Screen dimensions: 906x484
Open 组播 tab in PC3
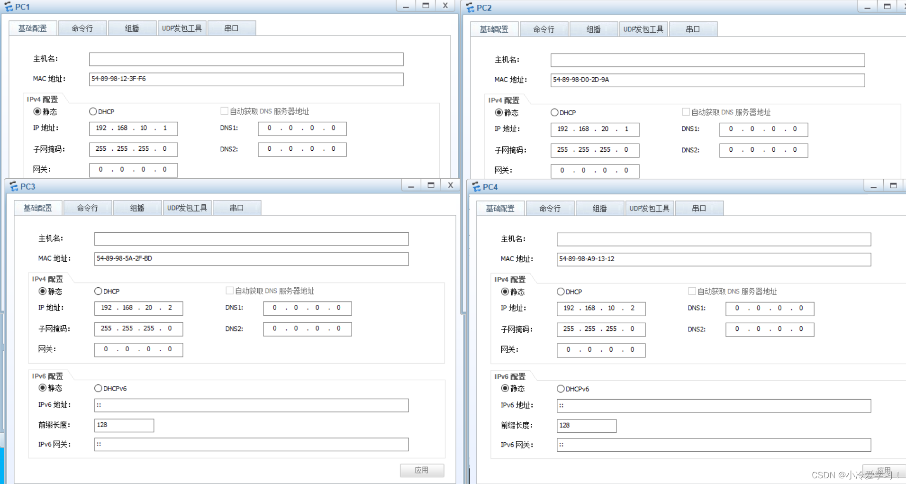click(x=137, y=208)
